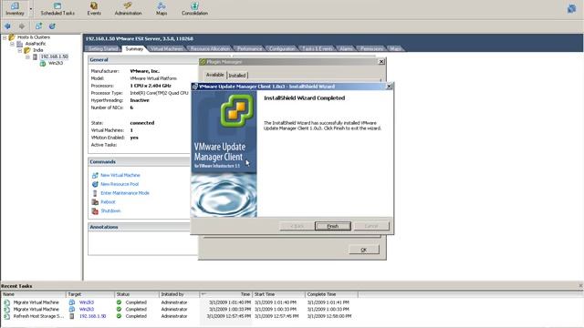Select host 192.168.1.50 in tree
This screenshot has height=328, width=584.
(x=55, y=56)
